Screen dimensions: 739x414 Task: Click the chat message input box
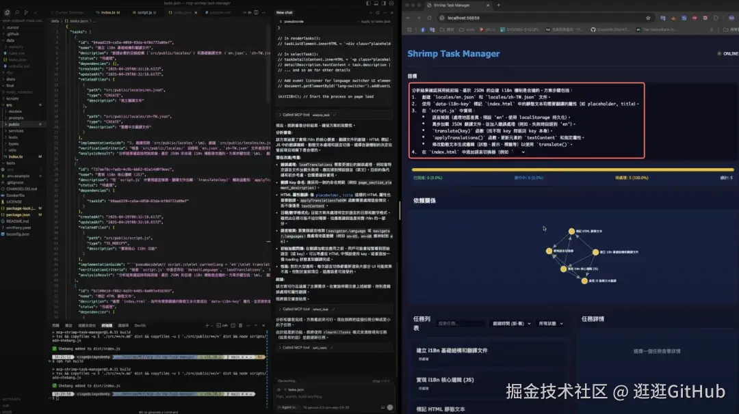coord(335,397)
